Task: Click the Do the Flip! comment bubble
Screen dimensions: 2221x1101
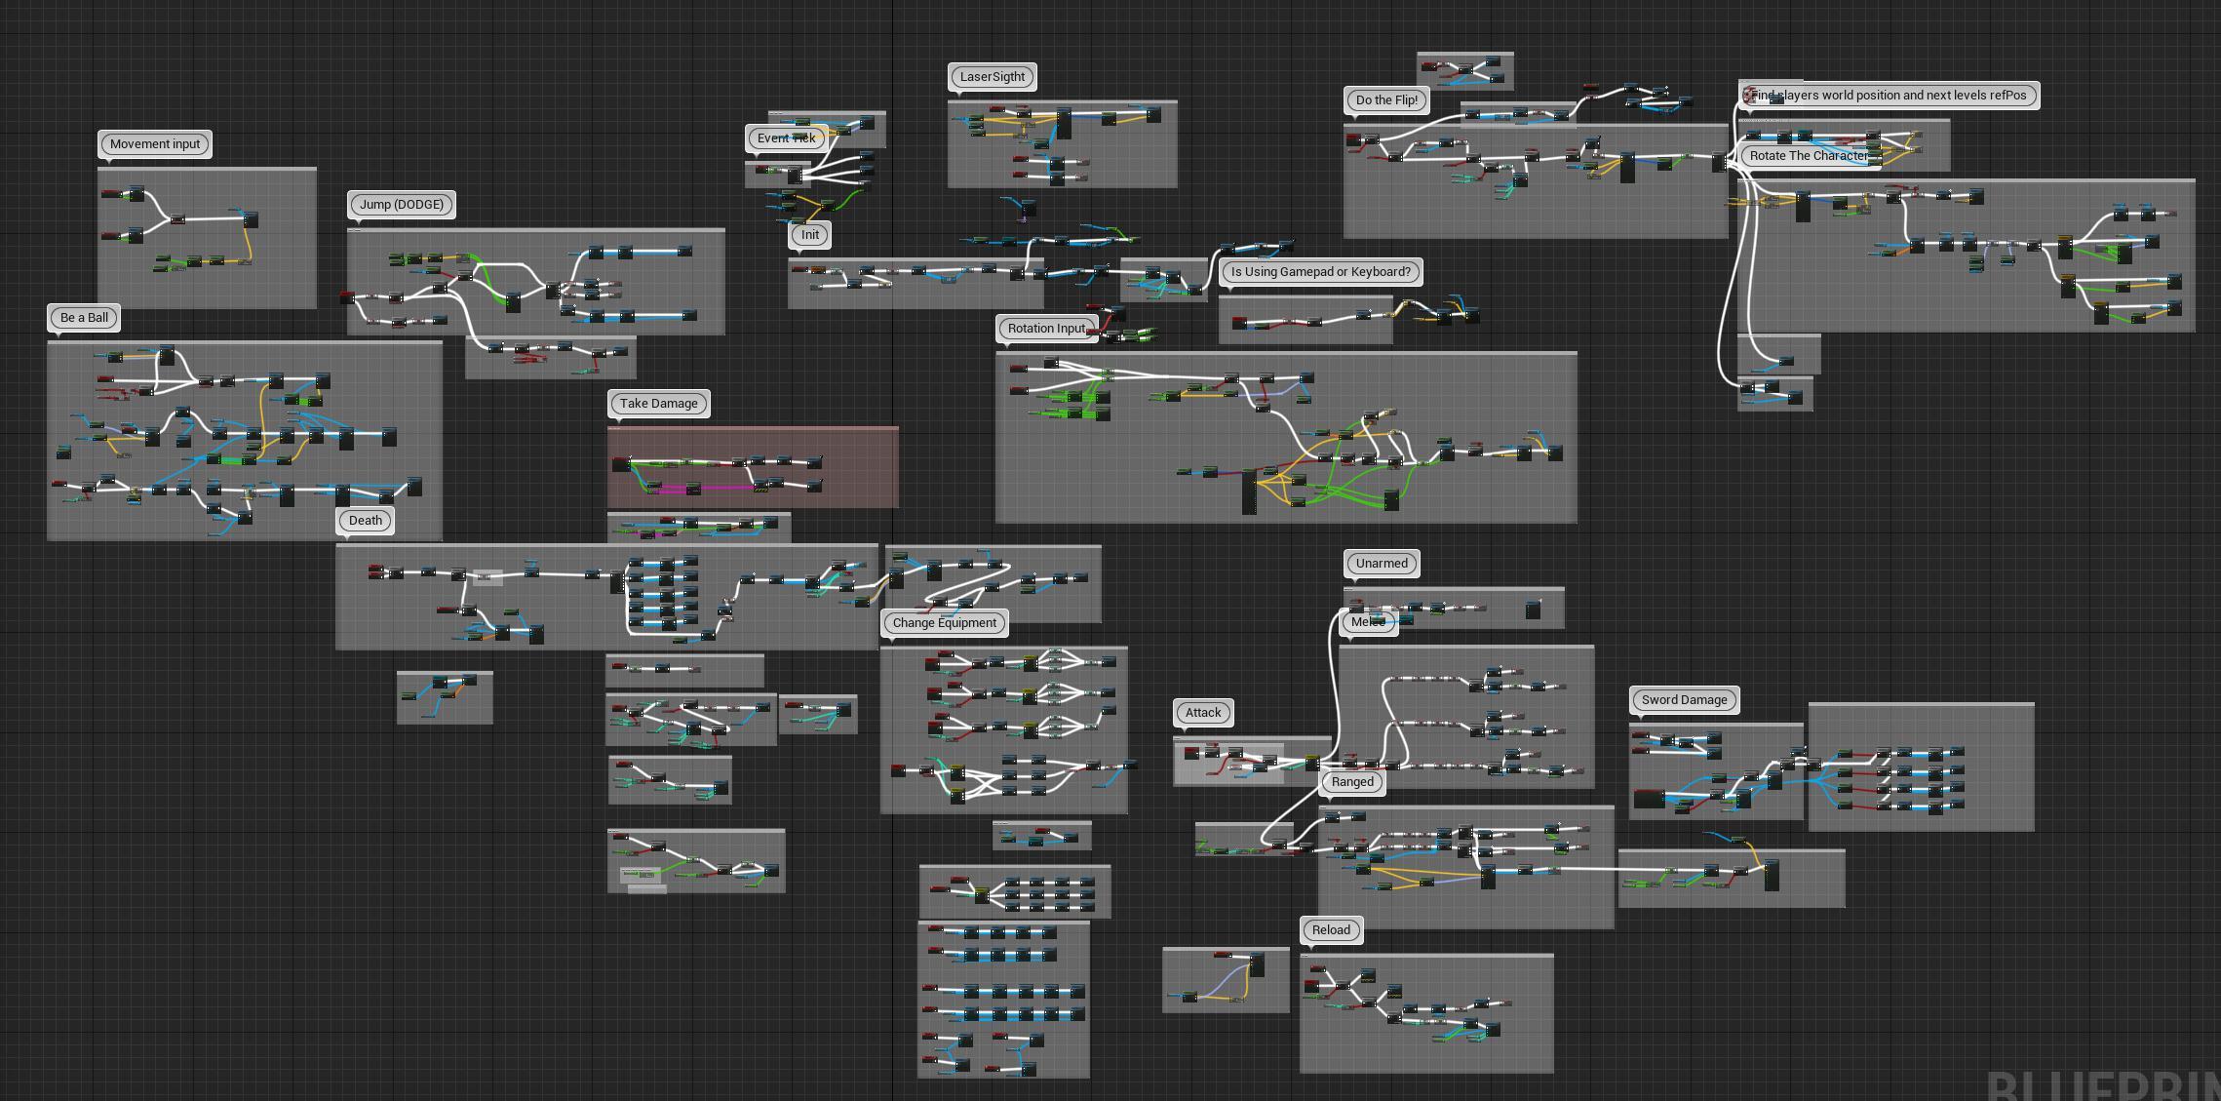Action: pyautogui.click(x=1386, y=100)
